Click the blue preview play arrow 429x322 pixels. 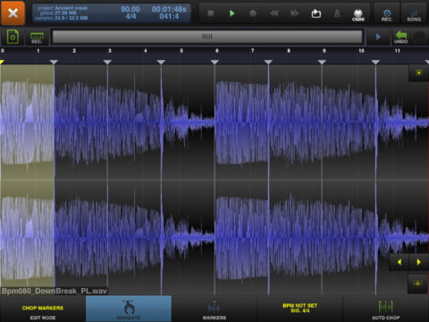pyautogui.click(x=378, y=37)
